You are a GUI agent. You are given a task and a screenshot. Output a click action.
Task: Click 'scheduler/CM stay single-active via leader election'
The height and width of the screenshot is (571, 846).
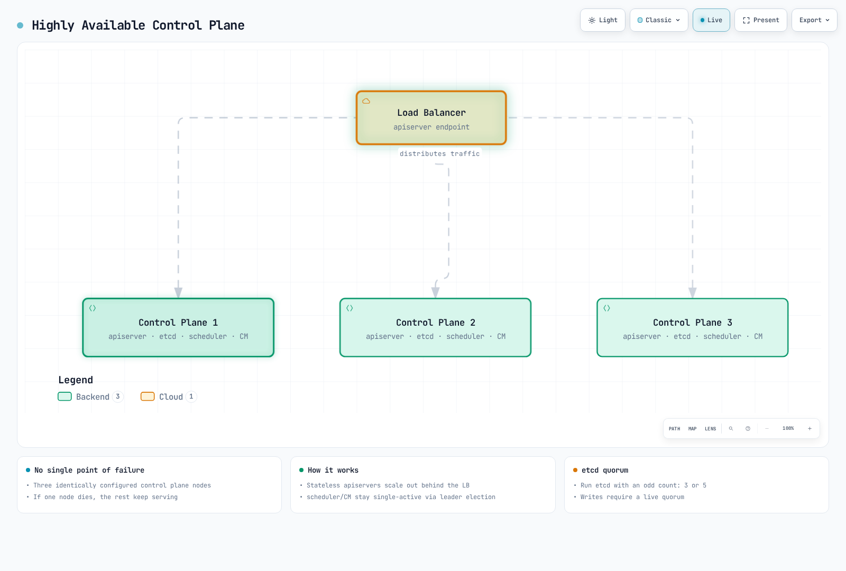(401, 497)
